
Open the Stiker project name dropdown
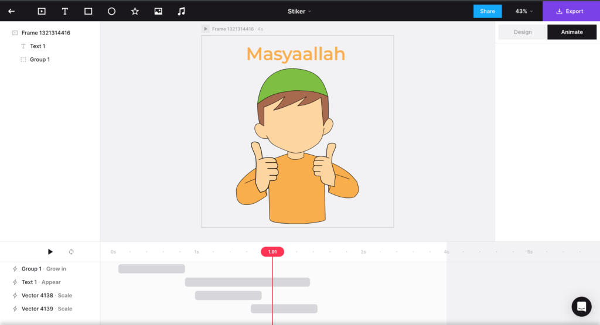point(299,11)
